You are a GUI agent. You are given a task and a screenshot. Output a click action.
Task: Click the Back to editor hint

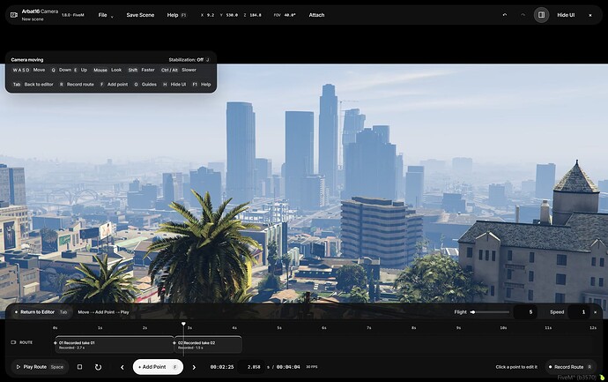point(33,84)
